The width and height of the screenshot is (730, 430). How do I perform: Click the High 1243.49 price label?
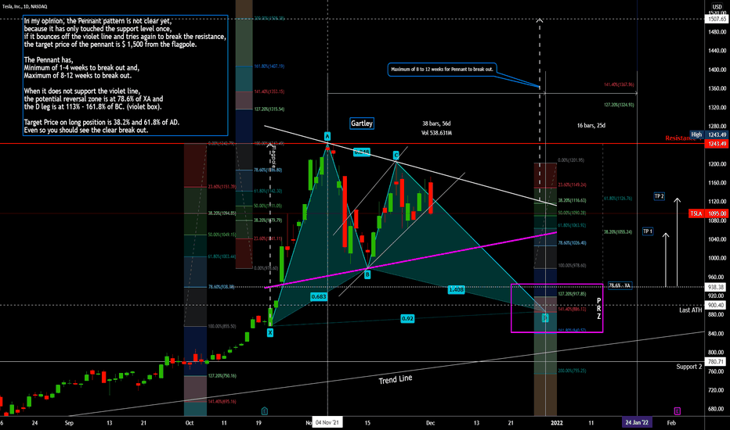pos(709,134)
